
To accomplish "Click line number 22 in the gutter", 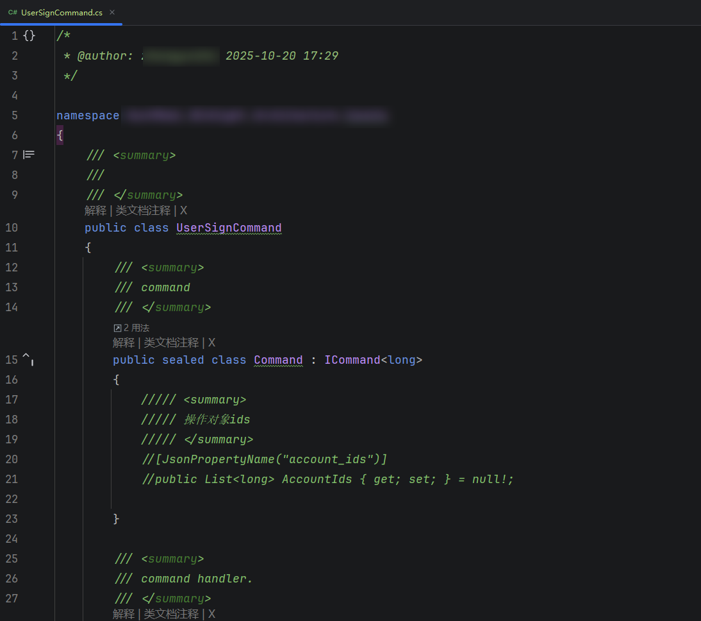I will (x=12, y=498).
